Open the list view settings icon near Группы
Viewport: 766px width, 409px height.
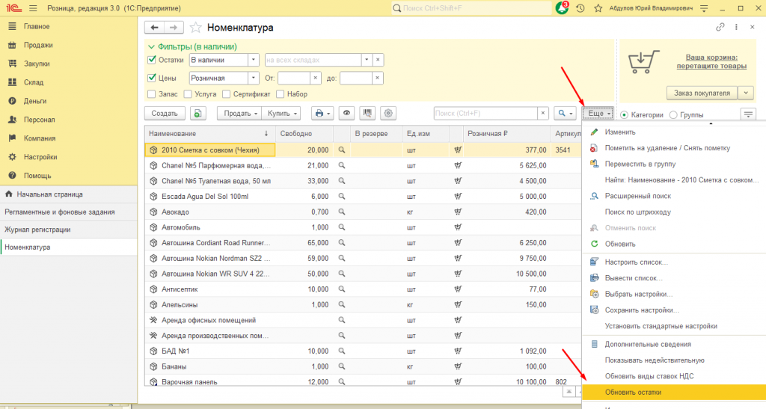[748, 114]
